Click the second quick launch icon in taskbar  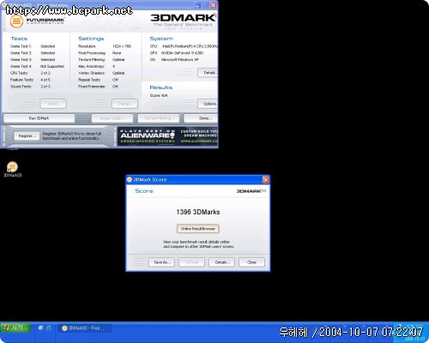point(49,328)
